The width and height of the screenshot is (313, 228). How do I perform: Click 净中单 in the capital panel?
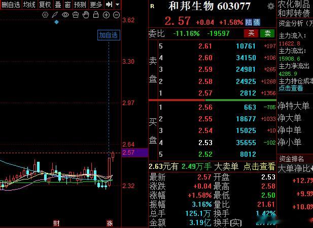pyautogui.click(x=289, y=130)
